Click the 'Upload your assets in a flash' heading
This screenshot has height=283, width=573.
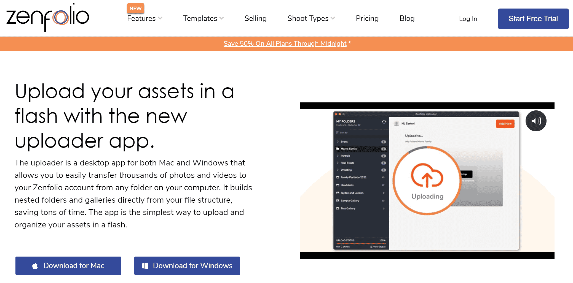pyautogui.click(x=125, y=116)
